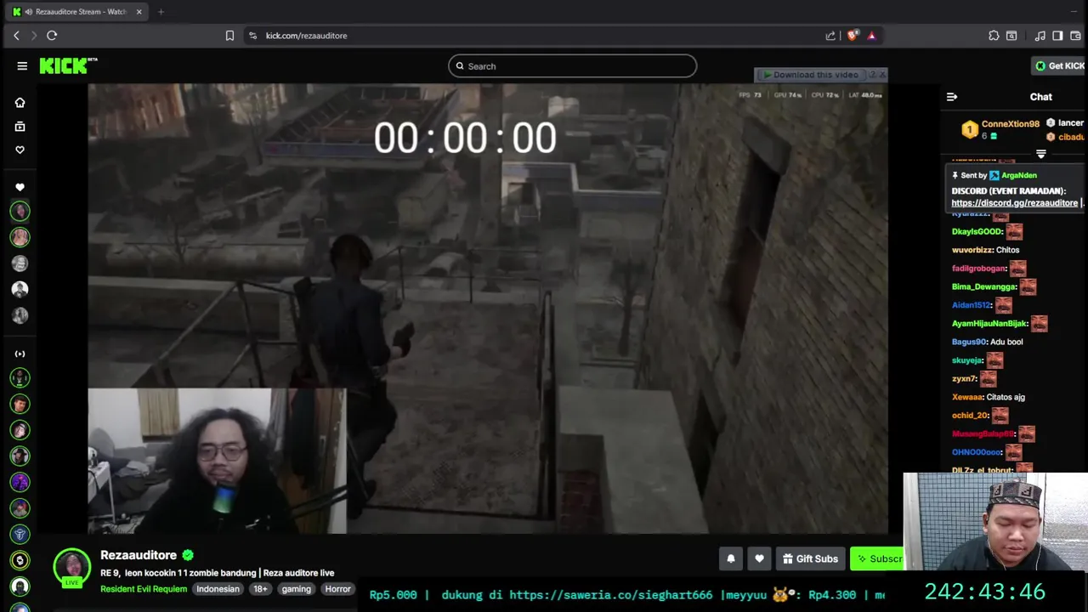Click the tab search icon in toolbar

click(1011, 36)
